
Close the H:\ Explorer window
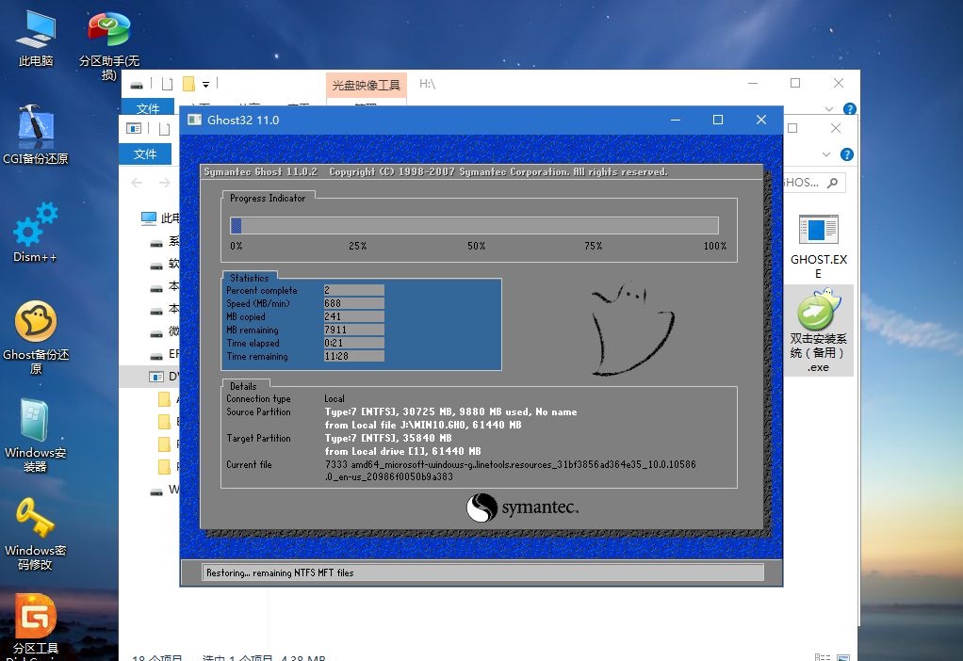(x=839, y=83)
